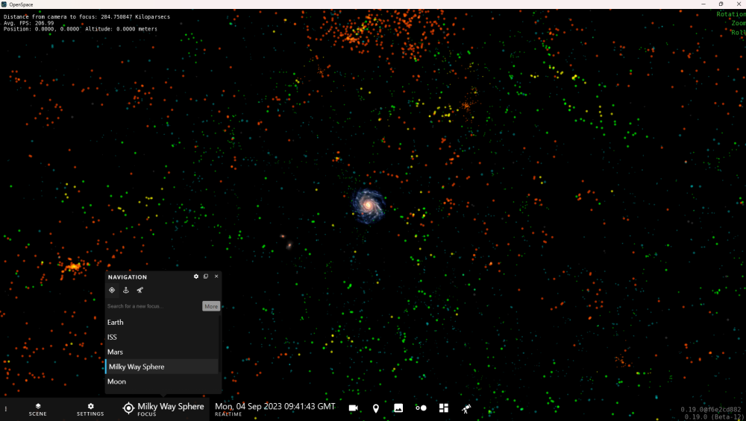Select Earth in the navigation list

[116, 323]
